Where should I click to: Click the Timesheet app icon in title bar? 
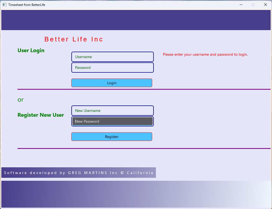[x=4, y=5]
